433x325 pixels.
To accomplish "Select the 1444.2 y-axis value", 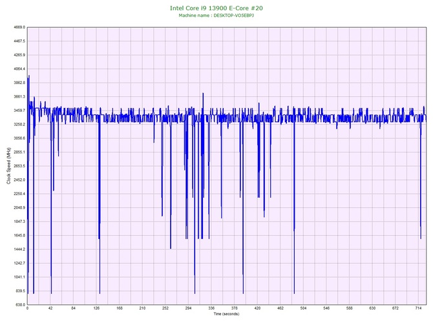I will [x=19, y=249].
